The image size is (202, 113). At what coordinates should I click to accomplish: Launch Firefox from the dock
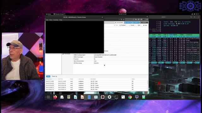(55, 97)
